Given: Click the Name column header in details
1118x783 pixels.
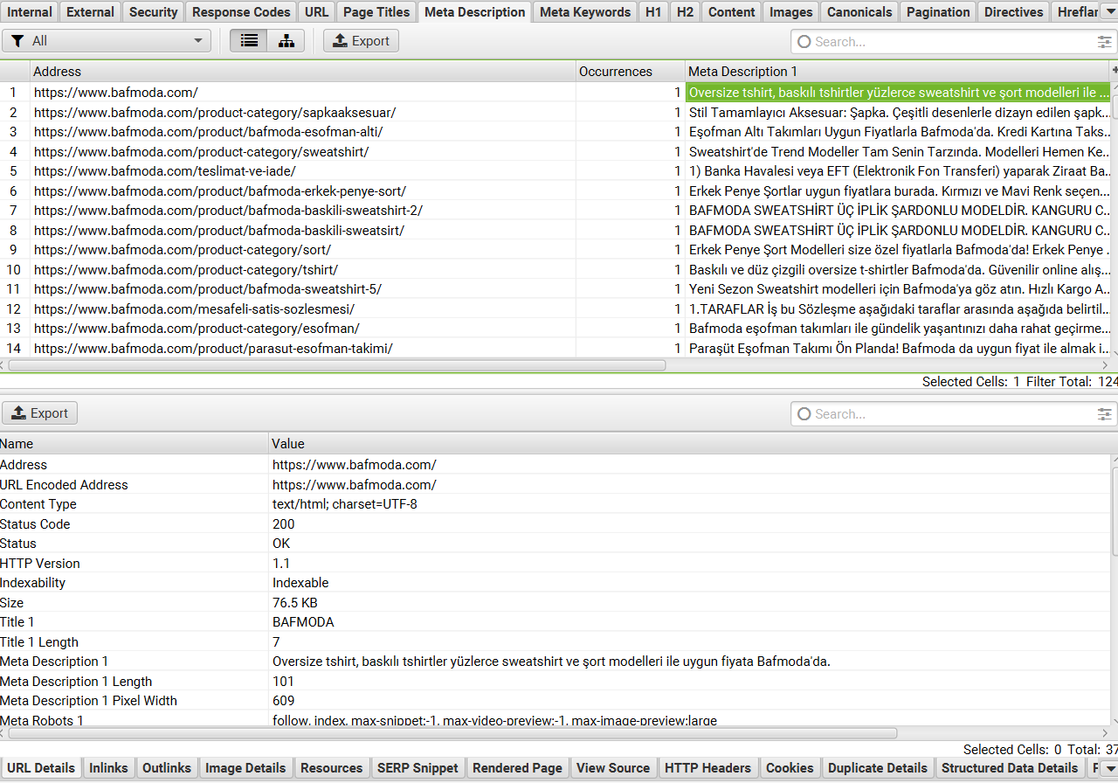Looking at the screenshot, I should click(134, 444).
